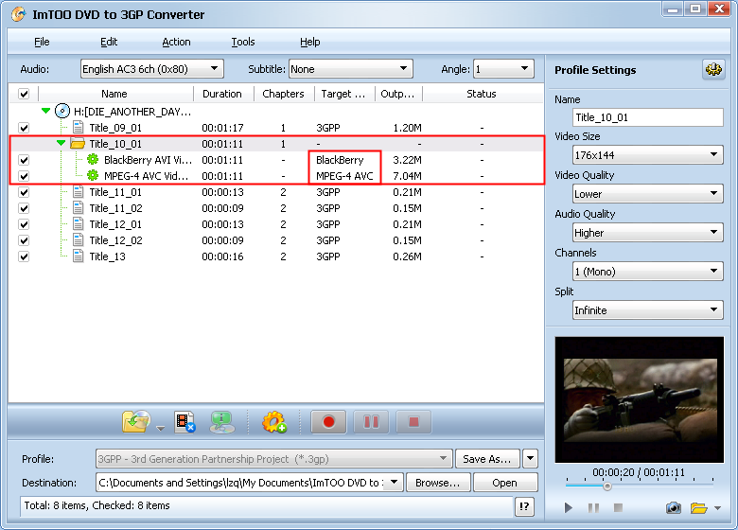
Task: Click the help '!?' status bar button
Action: tap(524, 506)
